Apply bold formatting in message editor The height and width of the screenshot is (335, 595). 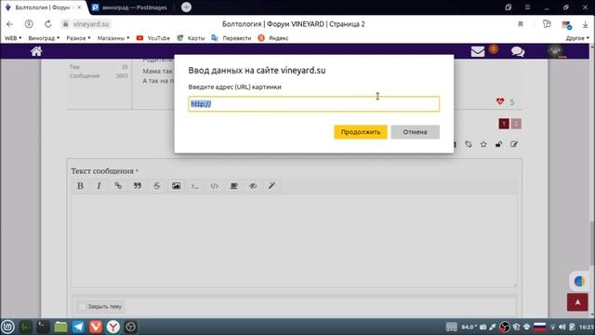pos(80,186)
